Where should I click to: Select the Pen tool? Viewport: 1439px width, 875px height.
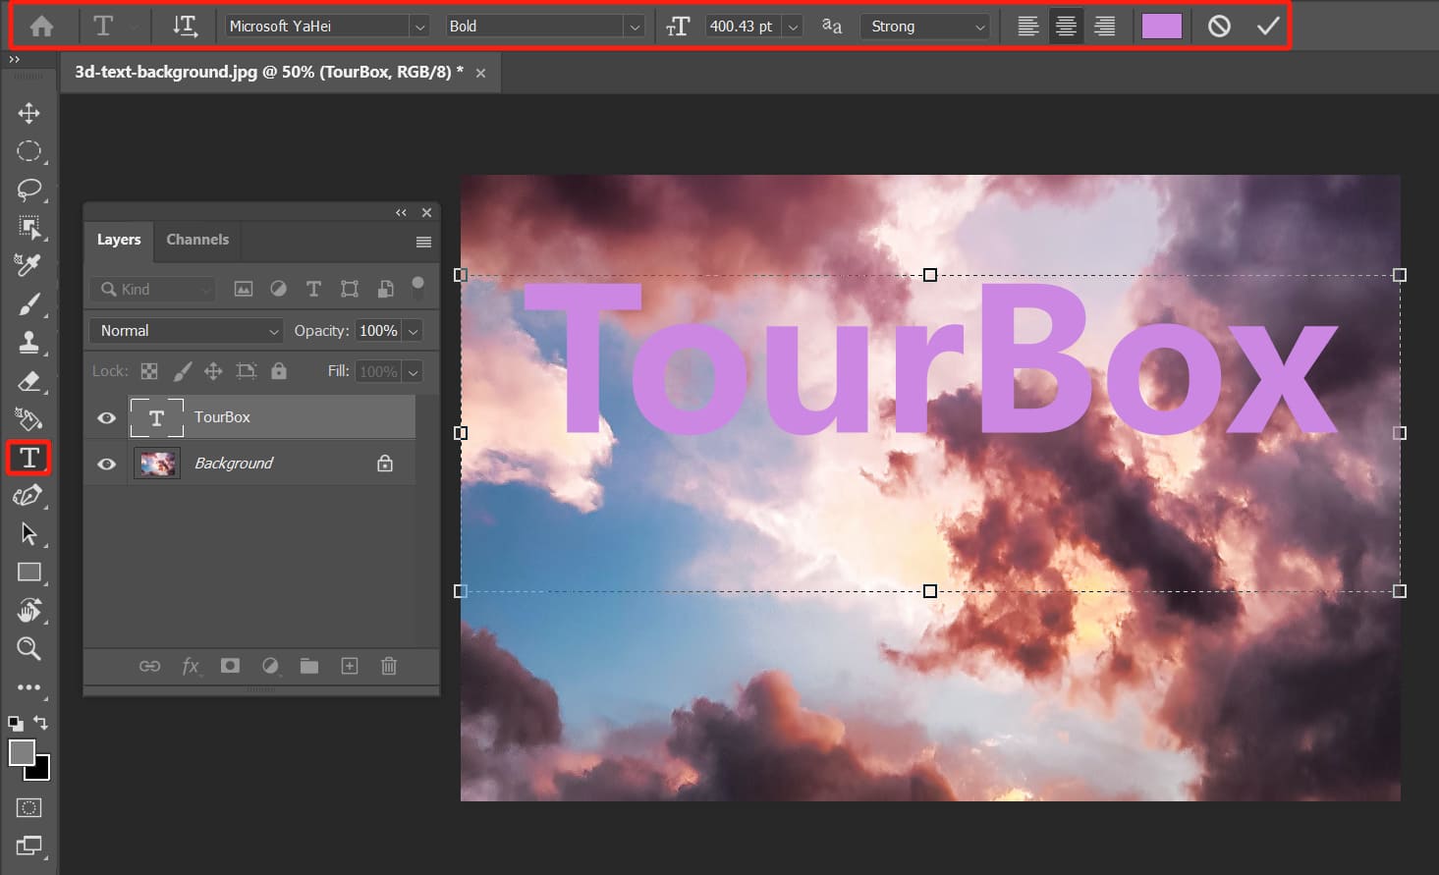(x=28, y=496)
